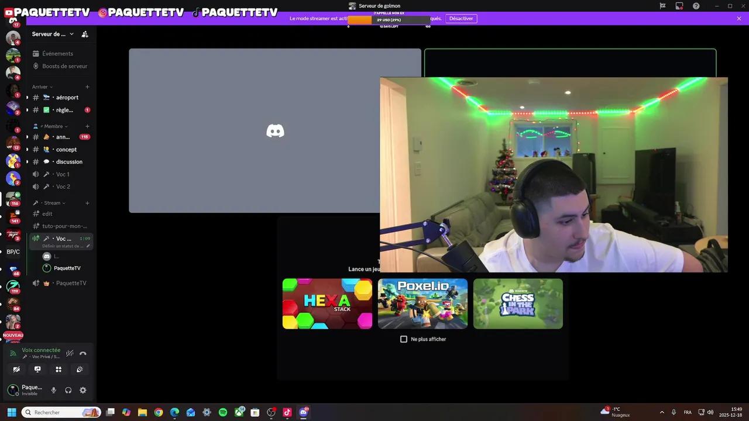
Task: Turn on camera in voice panel
Action: click(x=16, y=369)
